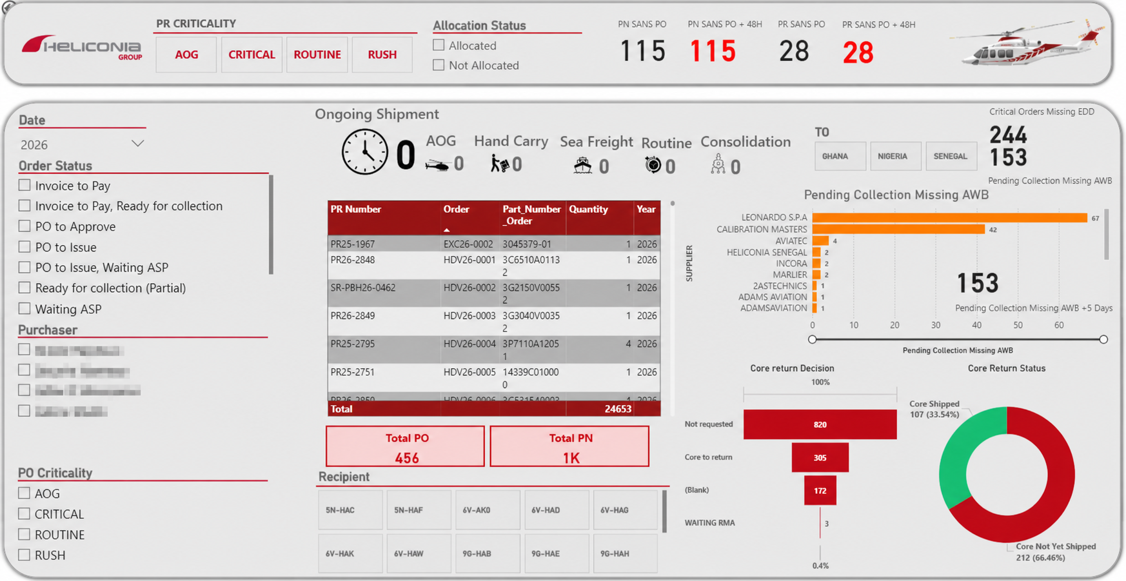Filter destination by GHANA
The image size is (1126, 581).
[x=840, y=157]
